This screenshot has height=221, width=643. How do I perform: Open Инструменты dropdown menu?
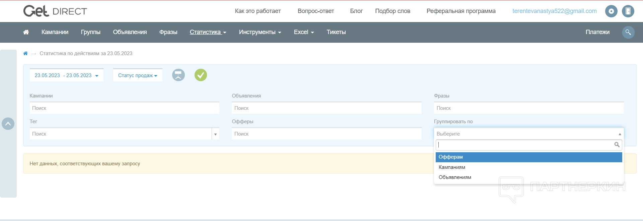click(260, 32)
